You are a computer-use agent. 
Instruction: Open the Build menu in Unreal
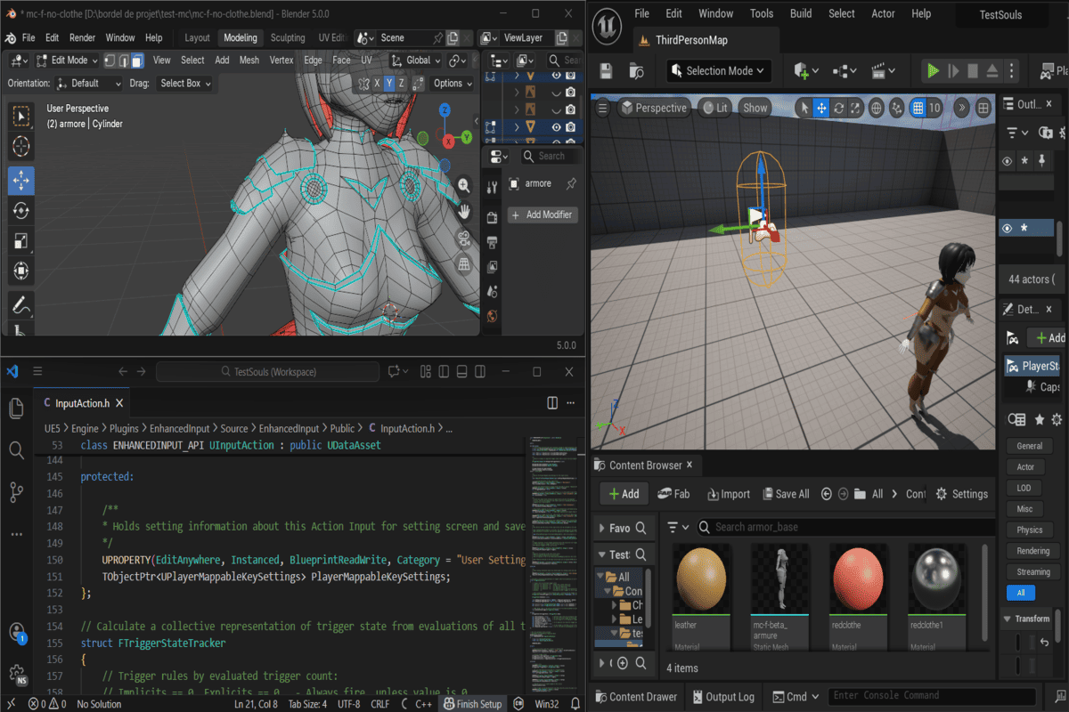[800, 13]
